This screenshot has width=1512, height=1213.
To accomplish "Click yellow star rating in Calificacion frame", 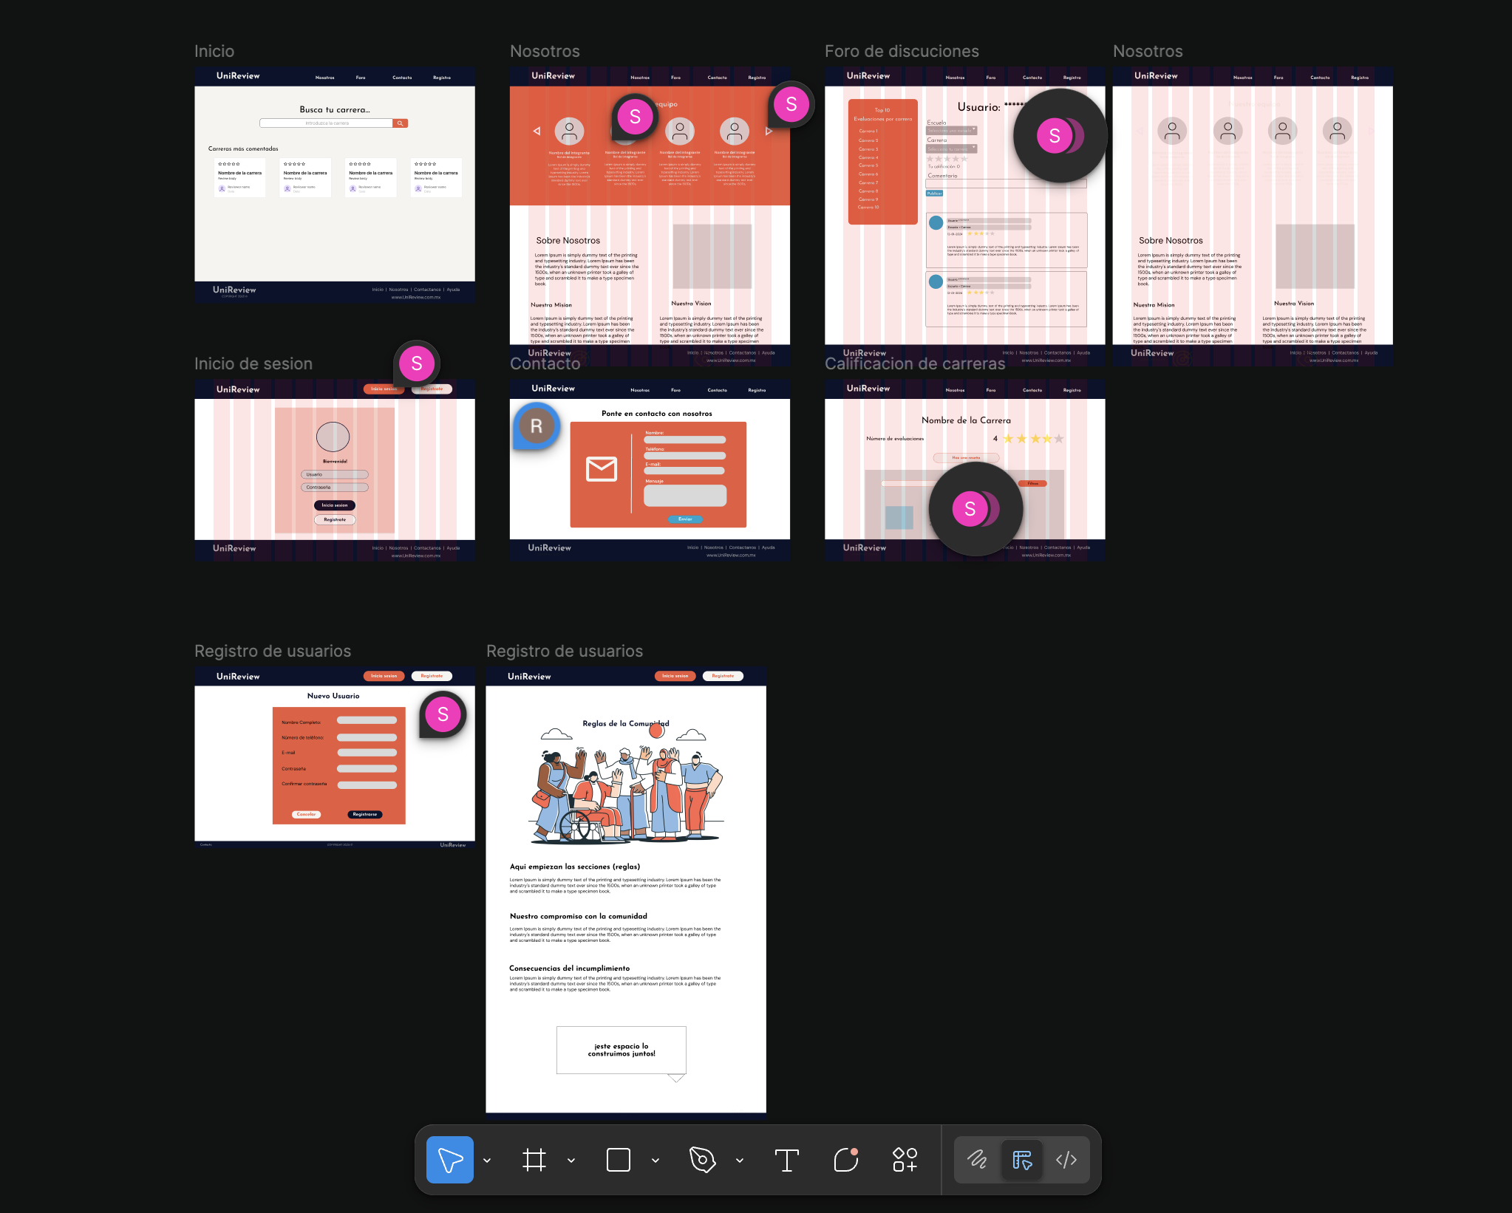I will click(x=1033, y=439).
